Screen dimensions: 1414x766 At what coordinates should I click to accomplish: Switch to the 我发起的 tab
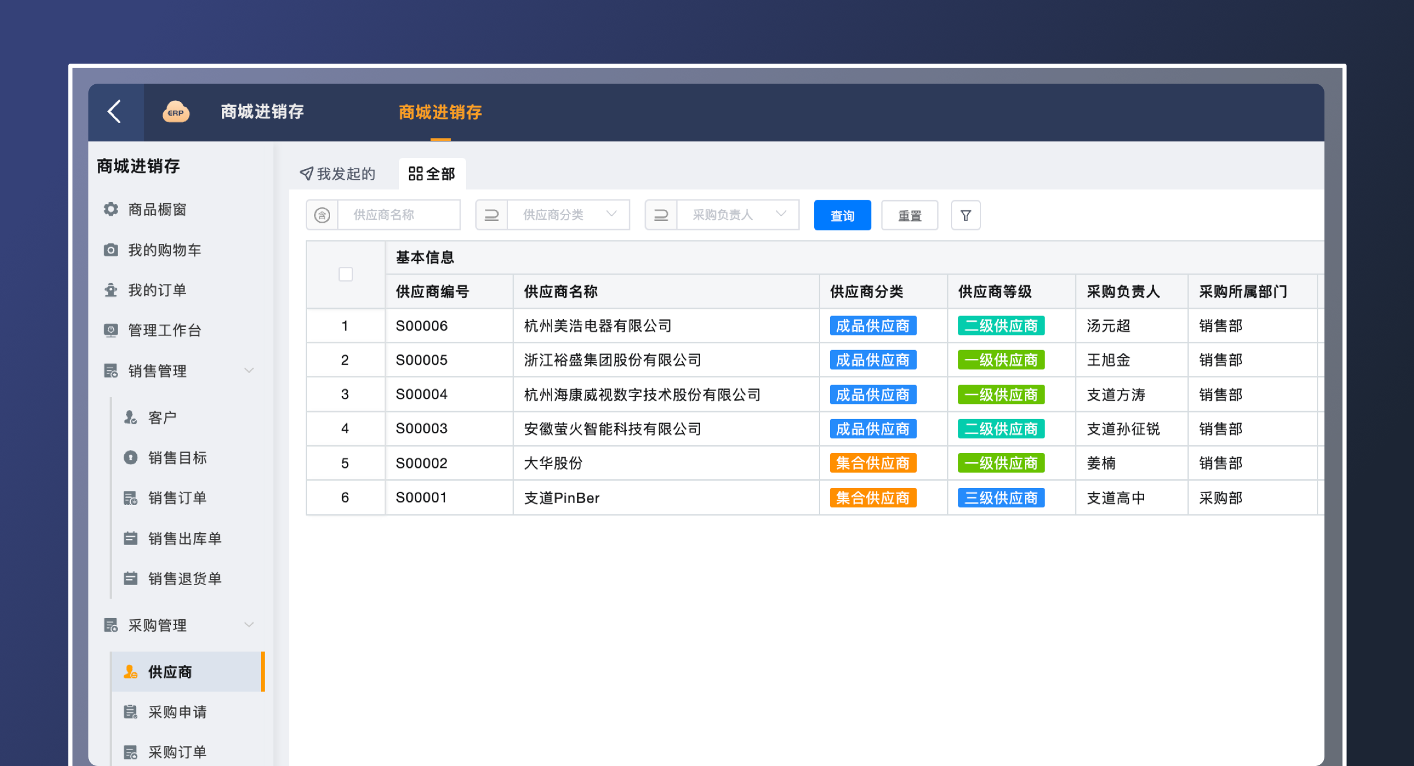pos(338,174)
